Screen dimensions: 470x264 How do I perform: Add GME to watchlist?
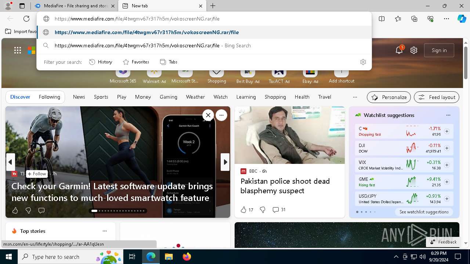coord(447,182)
